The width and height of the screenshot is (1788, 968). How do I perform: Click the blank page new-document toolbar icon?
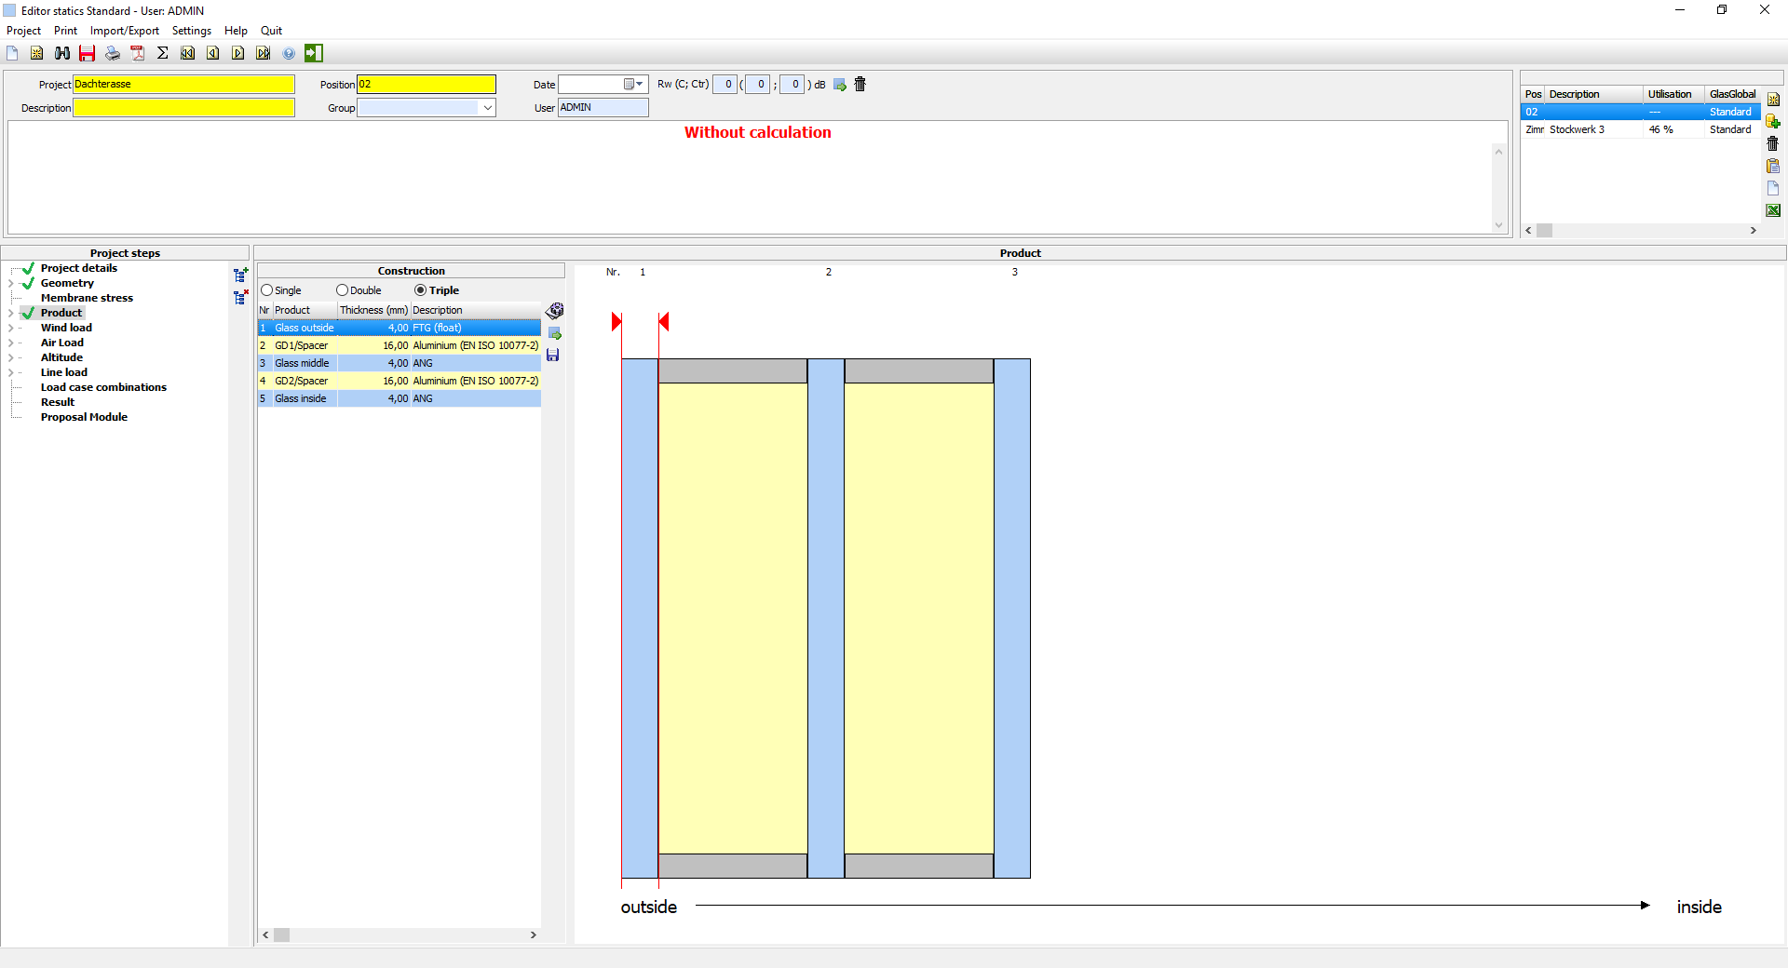[12, 53]
